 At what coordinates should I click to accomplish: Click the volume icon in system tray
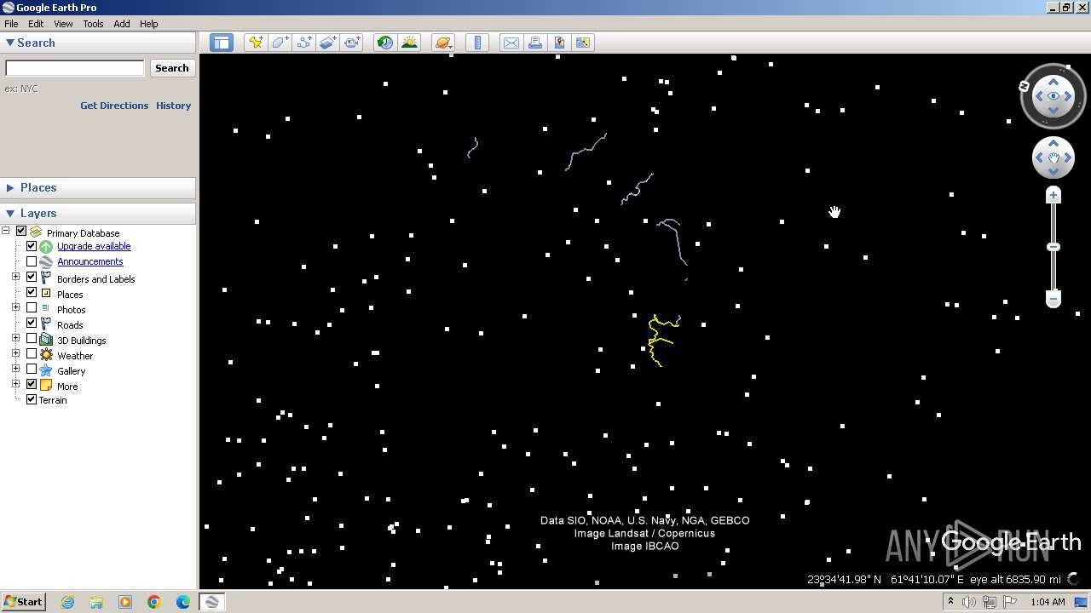(969, 602)
